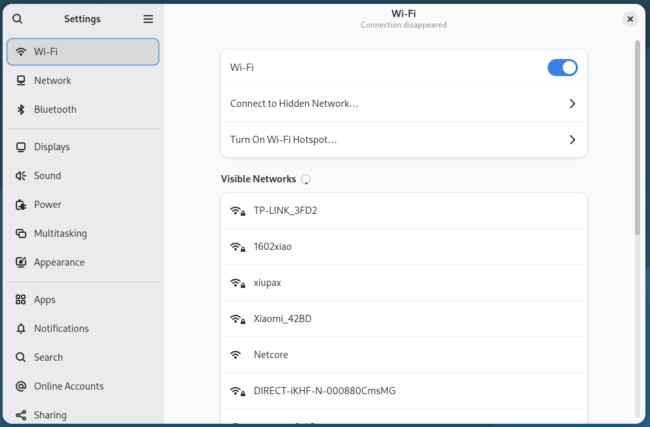Click the Wi-Fi signal icon beside TP-LINK_3FD2
The height and width of the screenshot is (427, 650).
[x=237, y=211]
